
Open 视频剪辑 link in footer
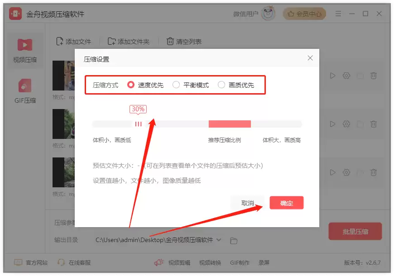coord(179,263)
